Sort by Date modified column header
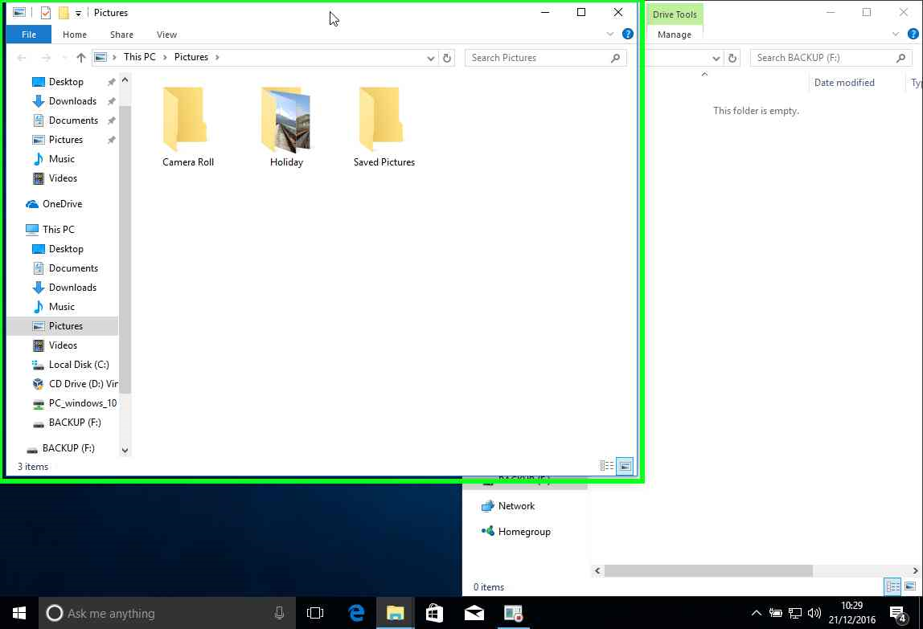Viewport: 923px width, 629px height. (x=844, y=83)
